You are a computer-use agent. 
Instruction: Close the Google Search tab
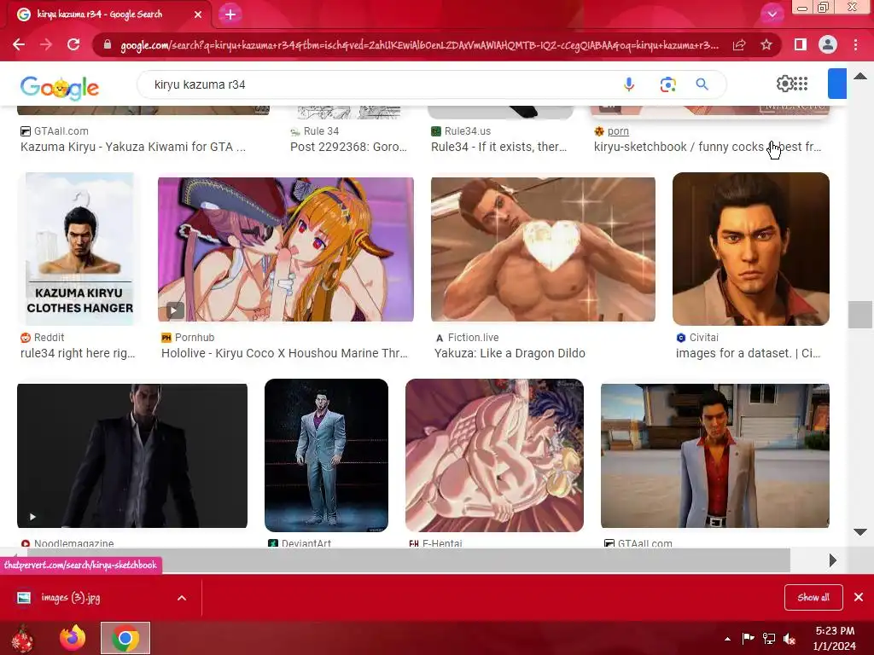coord(198,14)
